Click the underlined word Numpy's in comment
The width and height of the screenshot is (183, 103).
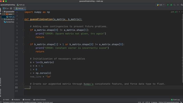point(88,84)
